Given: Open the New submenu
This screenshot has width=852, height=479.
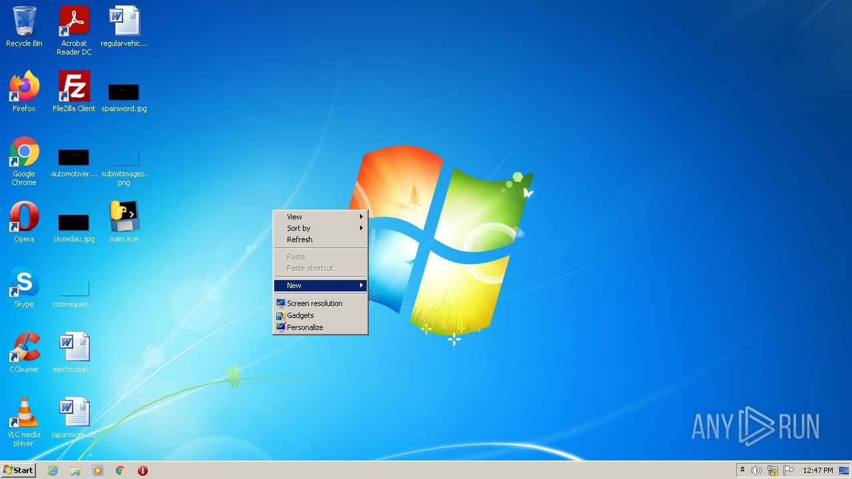Looking at the screenshot, I should [320, 285].
